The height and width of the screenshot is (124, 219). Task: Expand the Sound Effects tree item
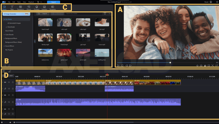point(4,46)
